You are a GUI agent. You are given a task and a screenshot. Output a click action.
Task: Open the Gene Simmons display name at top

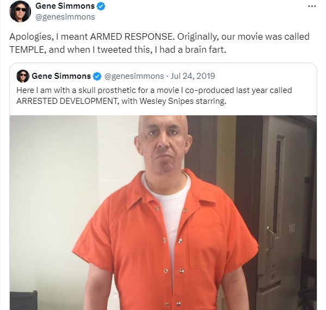(x=65, y=6)
